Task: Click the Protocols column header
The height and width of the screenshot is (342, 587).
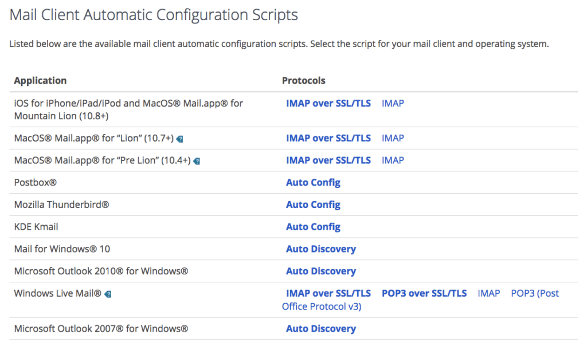Action: click(304, 80)
